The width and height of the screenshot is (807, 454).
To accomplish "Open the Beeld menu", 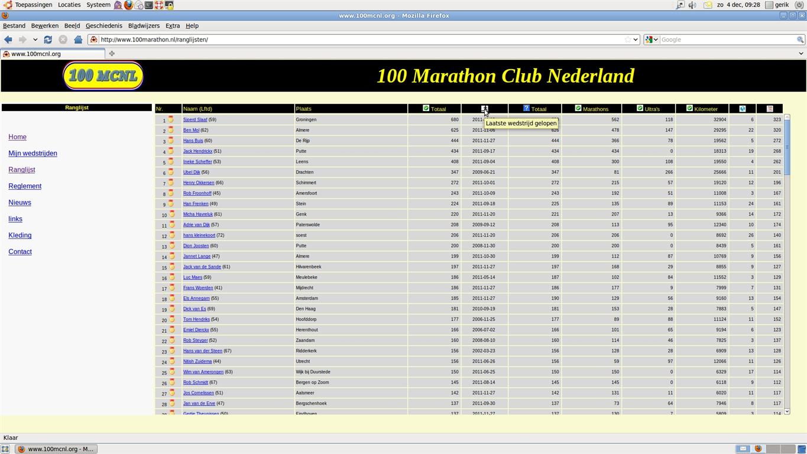I will [x=72, y=26].
